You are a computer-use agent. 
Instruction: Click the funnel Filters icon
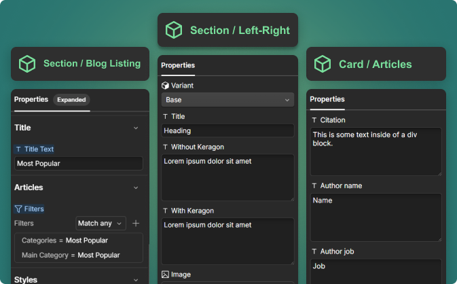tap(18, 209)
